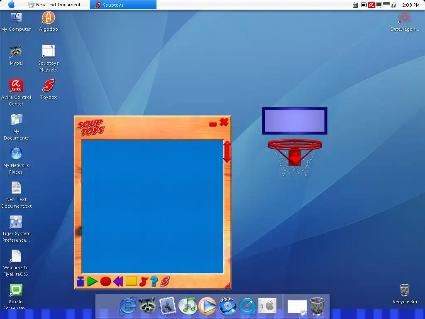Select My Network Places desktop icon

pyautogui.click(x=16, y=161)
